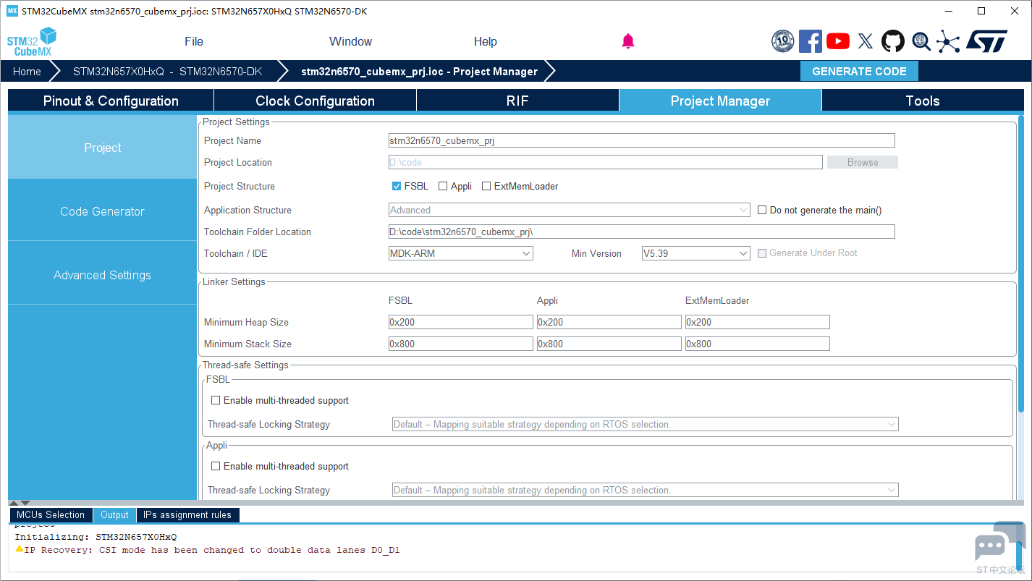
Task: Click the ExtMemLoader Minimum Stack Size field
Action: pyautogui.click(x=758, y=344)
